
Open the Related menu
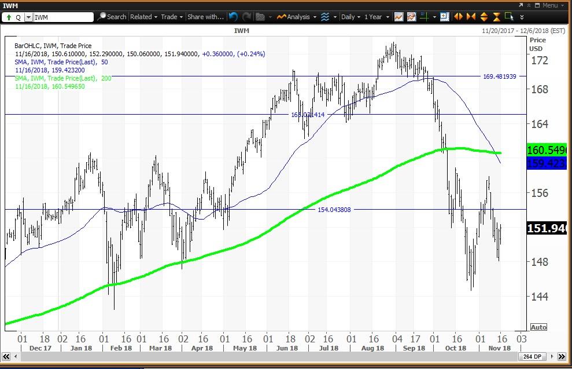(142, 17)
